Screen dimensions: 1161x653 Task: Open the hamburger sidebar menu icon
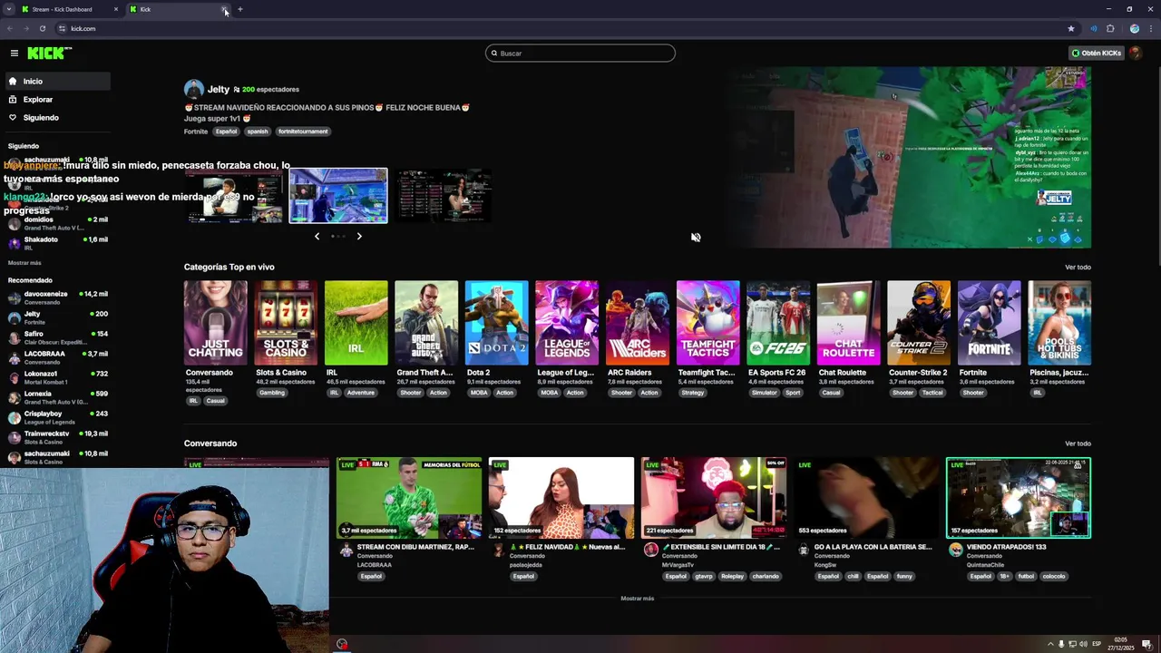[15, 54]
